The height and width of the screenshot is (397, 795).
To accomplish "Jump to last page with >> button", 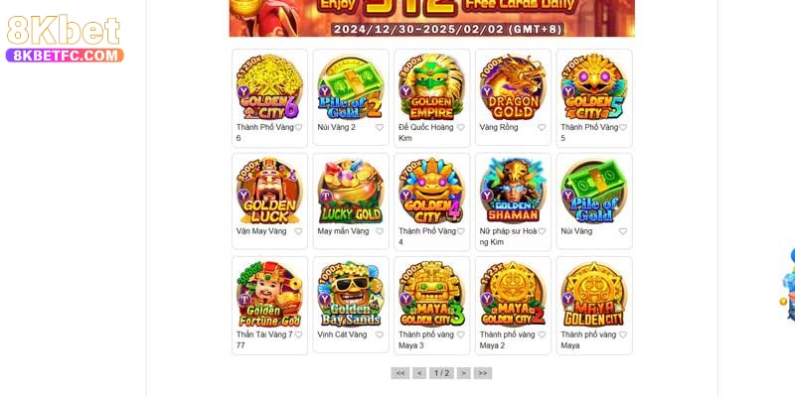I will pyautogui.click(x=483, y=373).
